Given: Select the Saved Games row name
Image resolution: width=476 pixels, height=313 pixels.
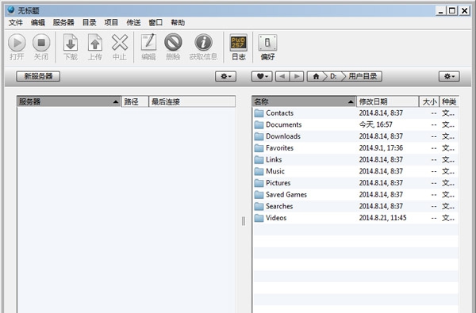Looking at the screenshot, I should (x=286, y=195).
